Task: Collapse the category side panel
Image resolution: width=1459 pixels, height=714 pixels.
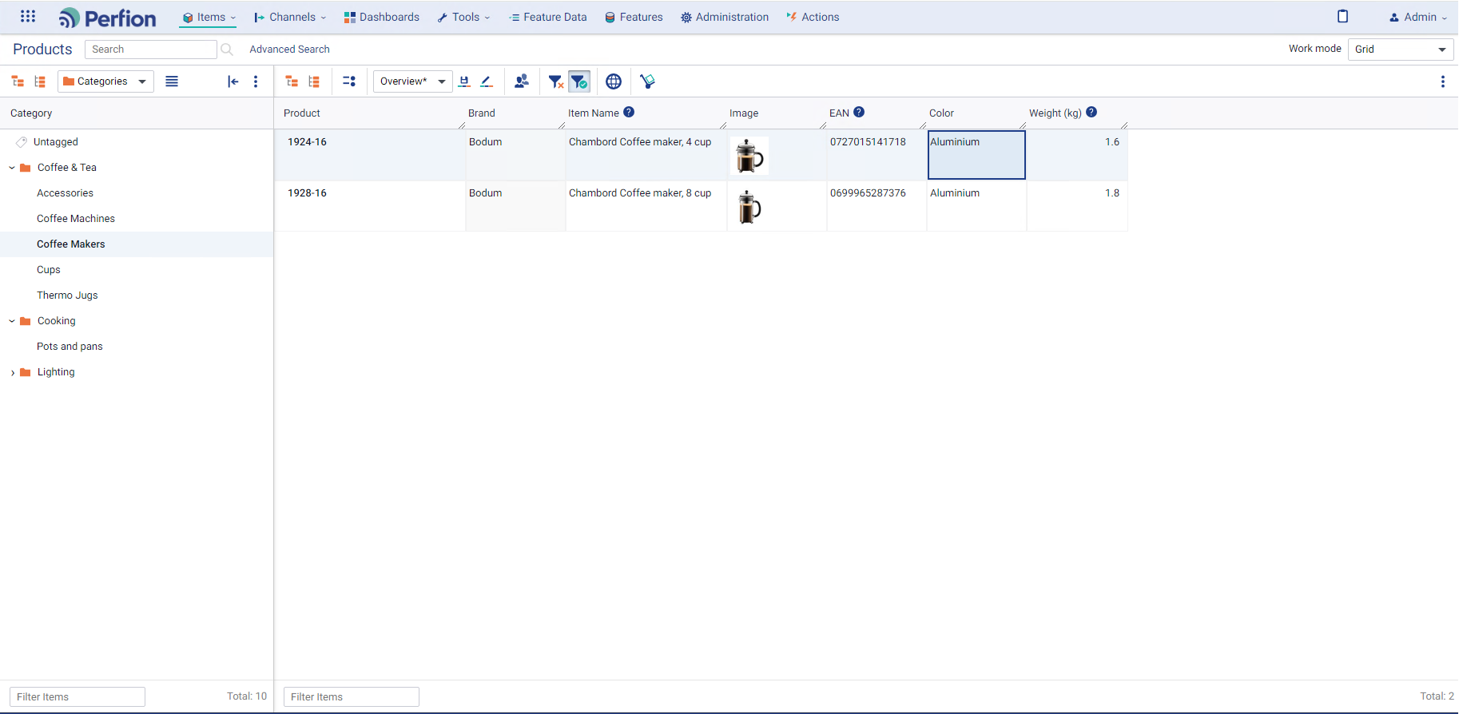Action: 233,81
